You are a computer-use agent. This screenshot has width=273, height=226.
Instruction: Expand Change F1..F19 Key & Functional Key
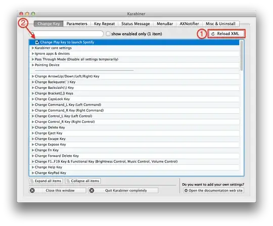[x=33, y=162]
